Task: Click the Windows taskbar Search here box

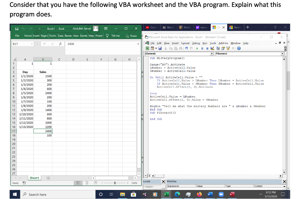Action: 58,194
